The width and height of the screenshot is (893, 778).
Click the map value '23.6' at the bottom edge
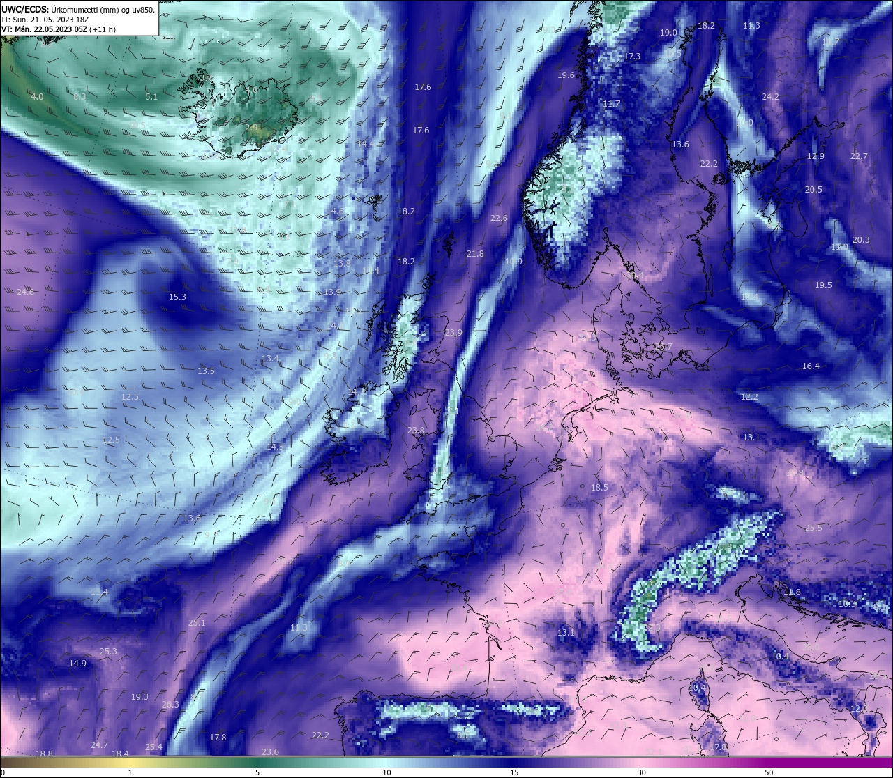pos(270,752)
